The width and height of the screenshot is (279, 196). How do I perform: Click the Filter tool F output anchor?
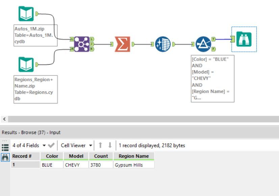(213, 49)
